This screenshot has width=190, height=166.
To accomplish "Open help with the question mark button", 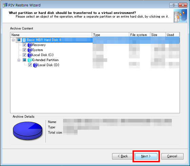I will [x=174, y=5].
